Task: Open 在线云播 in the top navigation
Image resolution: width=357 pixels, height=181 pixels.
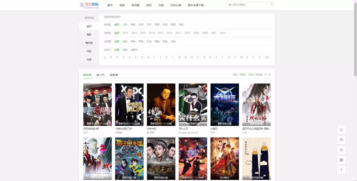Action: coord(176,5)
